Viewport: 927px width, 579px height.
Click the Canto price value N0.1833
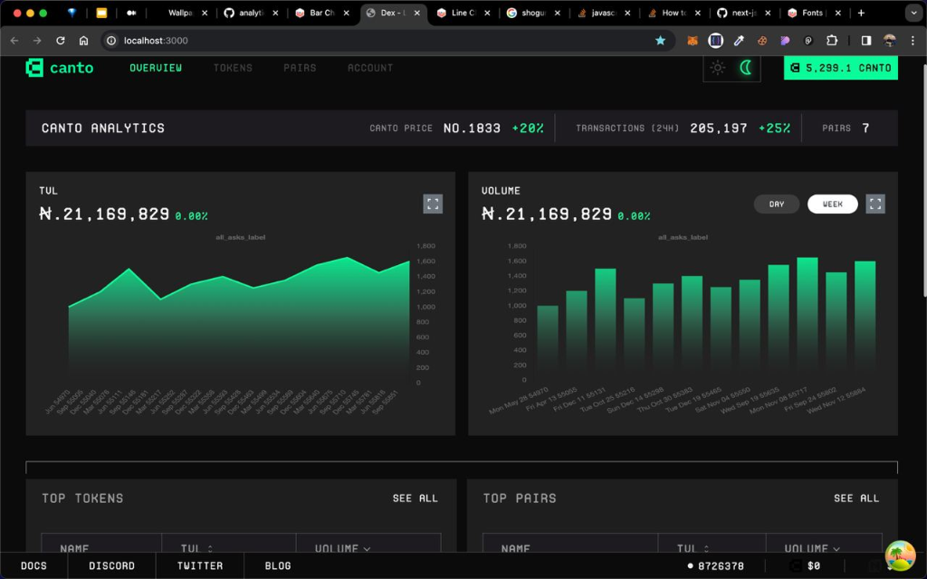tap(472, 128)
